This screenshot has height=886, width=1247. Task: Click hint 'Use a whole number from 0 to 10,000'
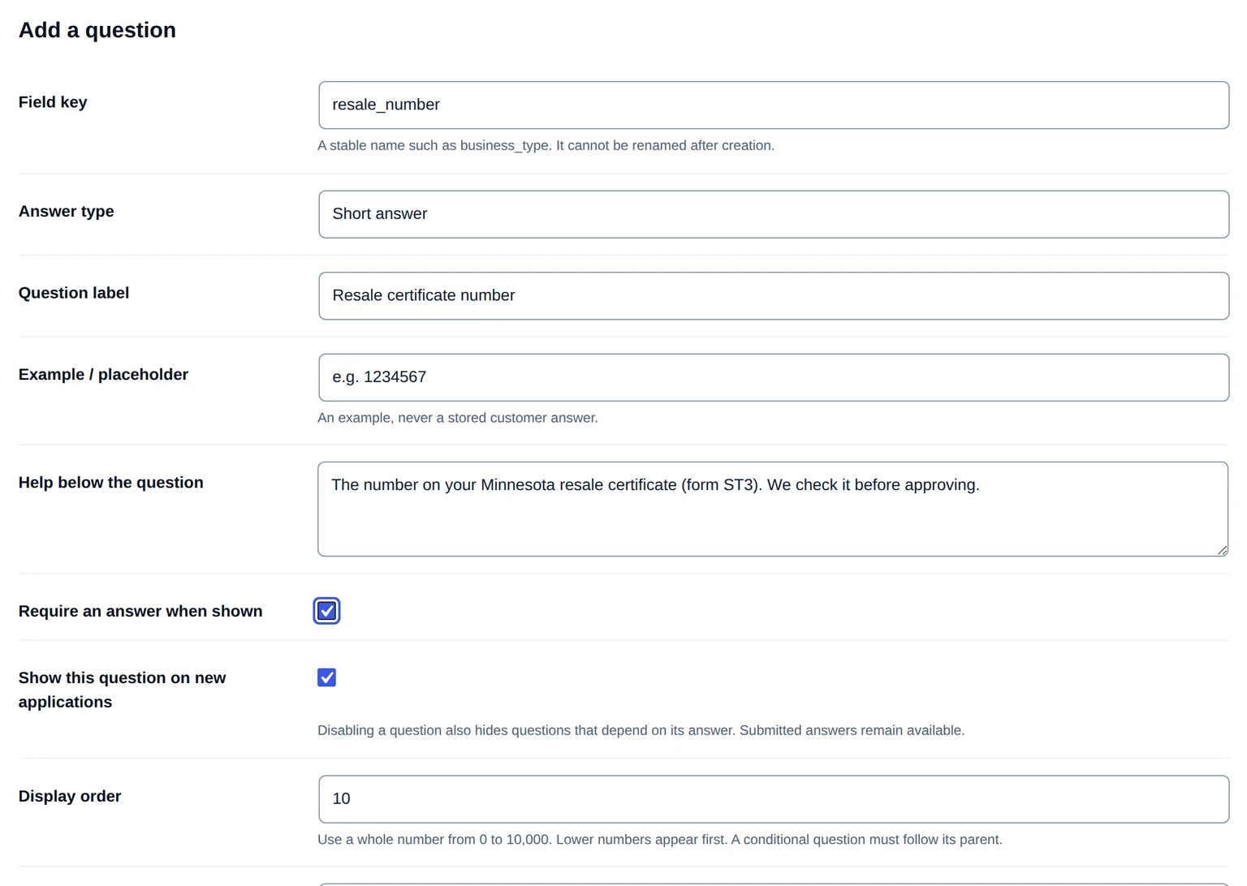point(434,840)
